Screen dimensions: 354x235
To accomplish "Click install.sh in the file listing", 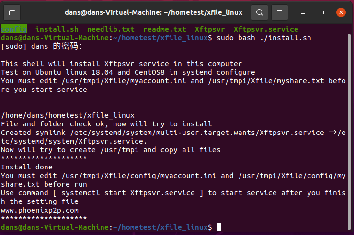I will tap(57, 29).
